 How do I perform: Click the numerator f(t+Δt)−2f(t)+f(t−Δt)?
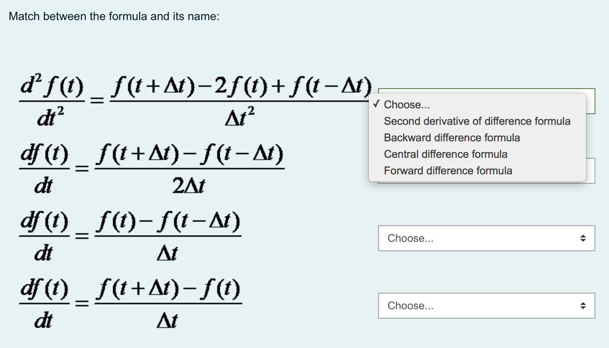(x=241, y=87)
